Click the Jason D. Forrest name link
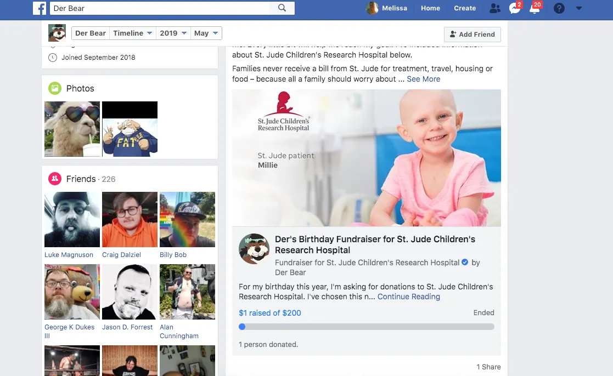Screen dimensions: 613x376 click(x=127, y=327)
